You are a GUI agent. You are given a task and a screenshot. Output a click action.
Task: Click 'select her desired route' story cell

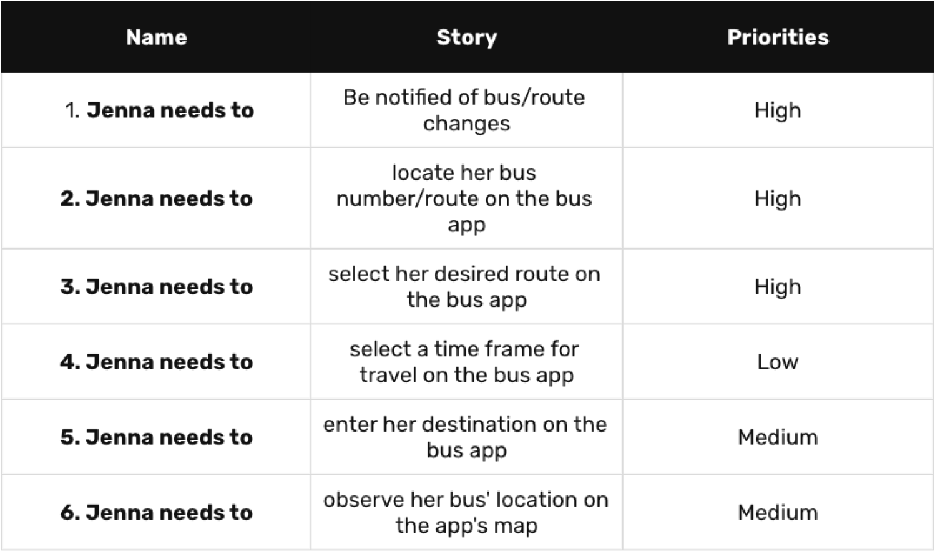[465, 287]
